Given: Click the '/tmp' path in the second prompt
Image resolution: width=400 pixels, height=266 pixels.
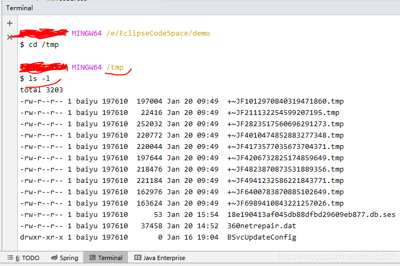Looking at the screenshot, I should tap(115, 67).
